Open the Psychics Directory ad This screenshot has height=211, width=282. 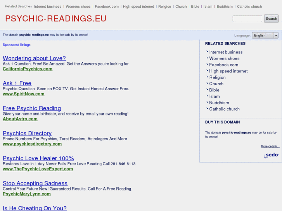(27, 133)
